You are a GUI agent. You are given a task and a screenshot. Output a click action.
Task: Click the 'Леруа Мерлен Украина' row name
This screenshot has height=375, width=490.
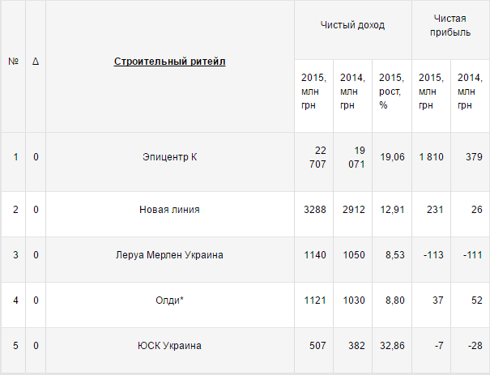click(169, 255)
